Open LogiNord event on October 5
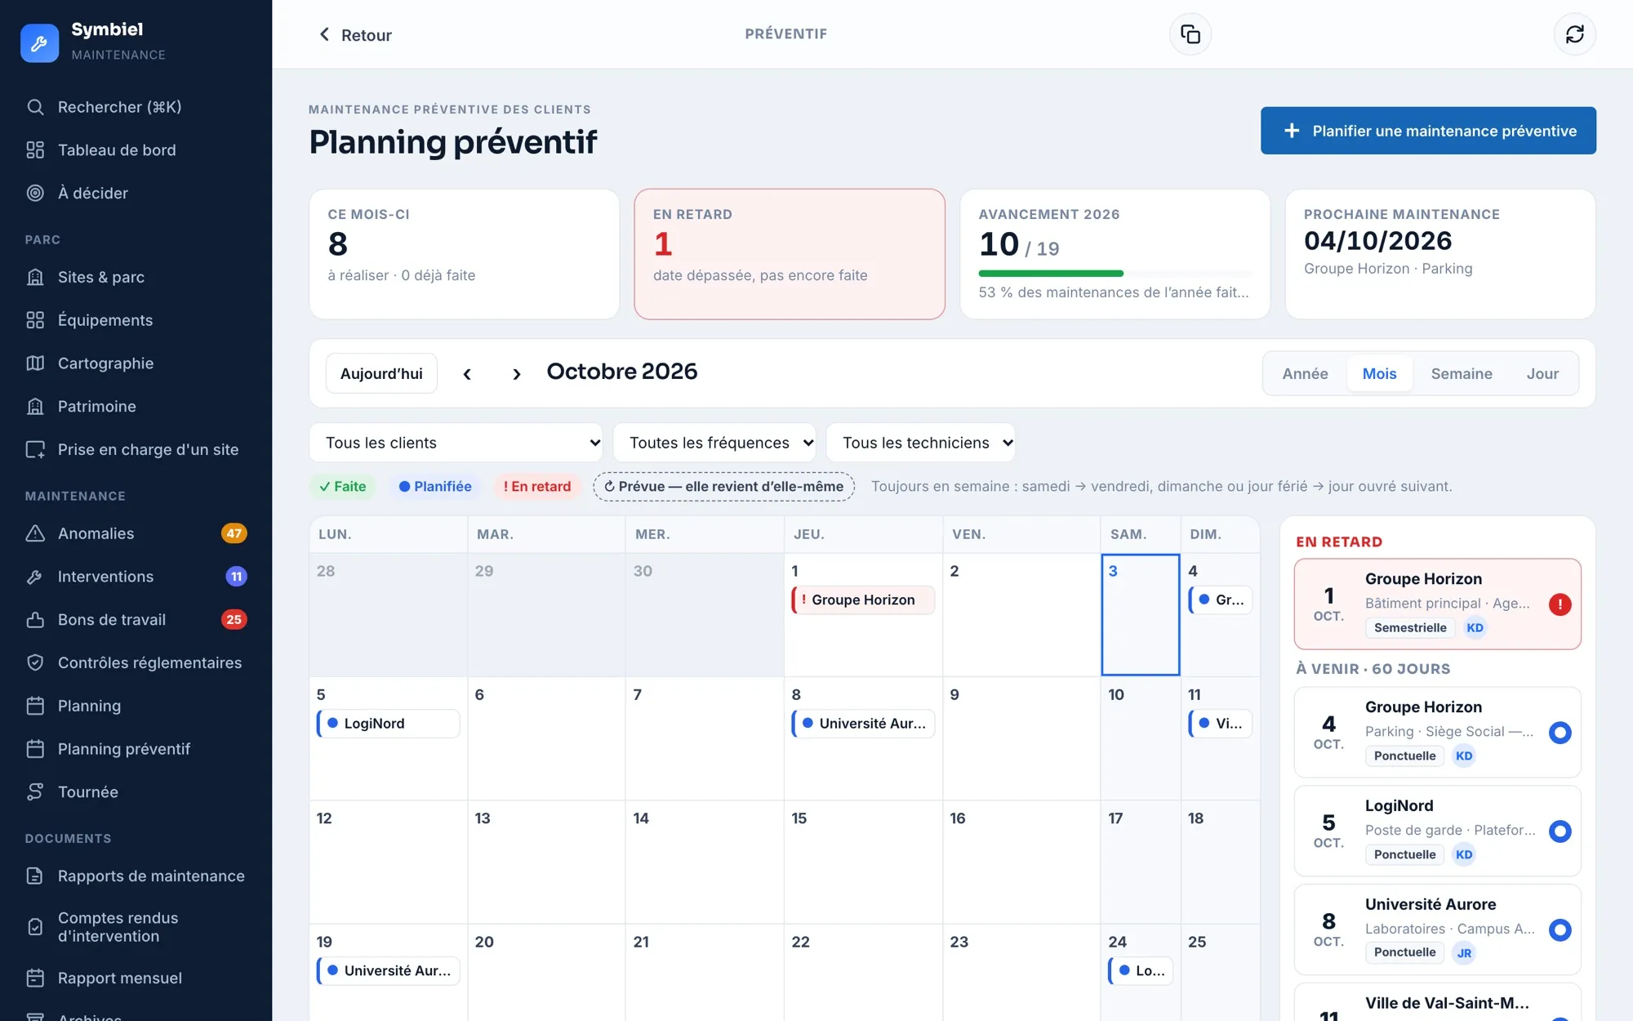Image resolution: width=1633 pixels, height=1021 pixels. coord(388,724)
